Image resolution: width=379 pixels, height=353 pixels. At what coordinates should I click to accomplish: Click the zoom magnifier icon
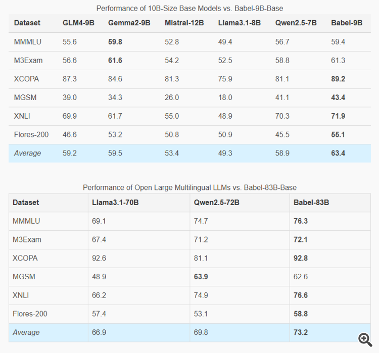click(364, 339)
